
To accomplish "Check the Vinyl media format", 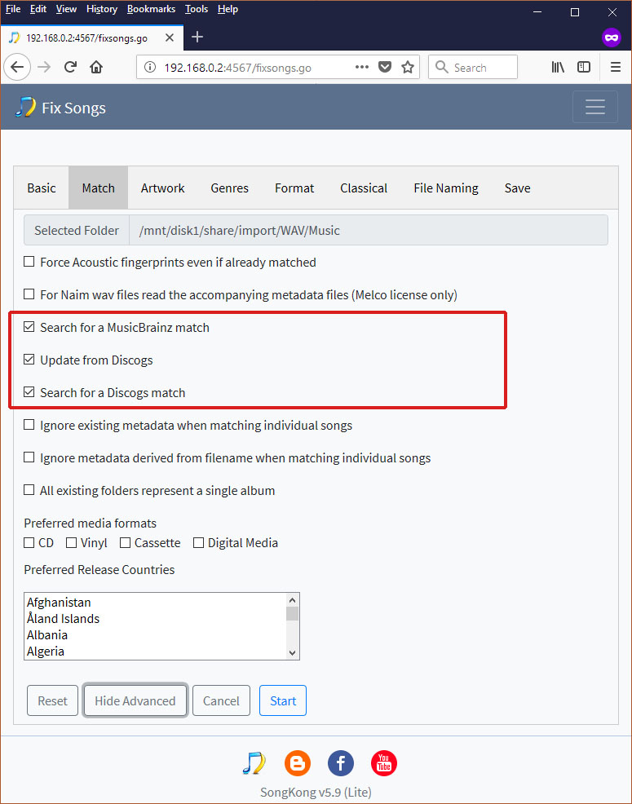I will point(71,542).
